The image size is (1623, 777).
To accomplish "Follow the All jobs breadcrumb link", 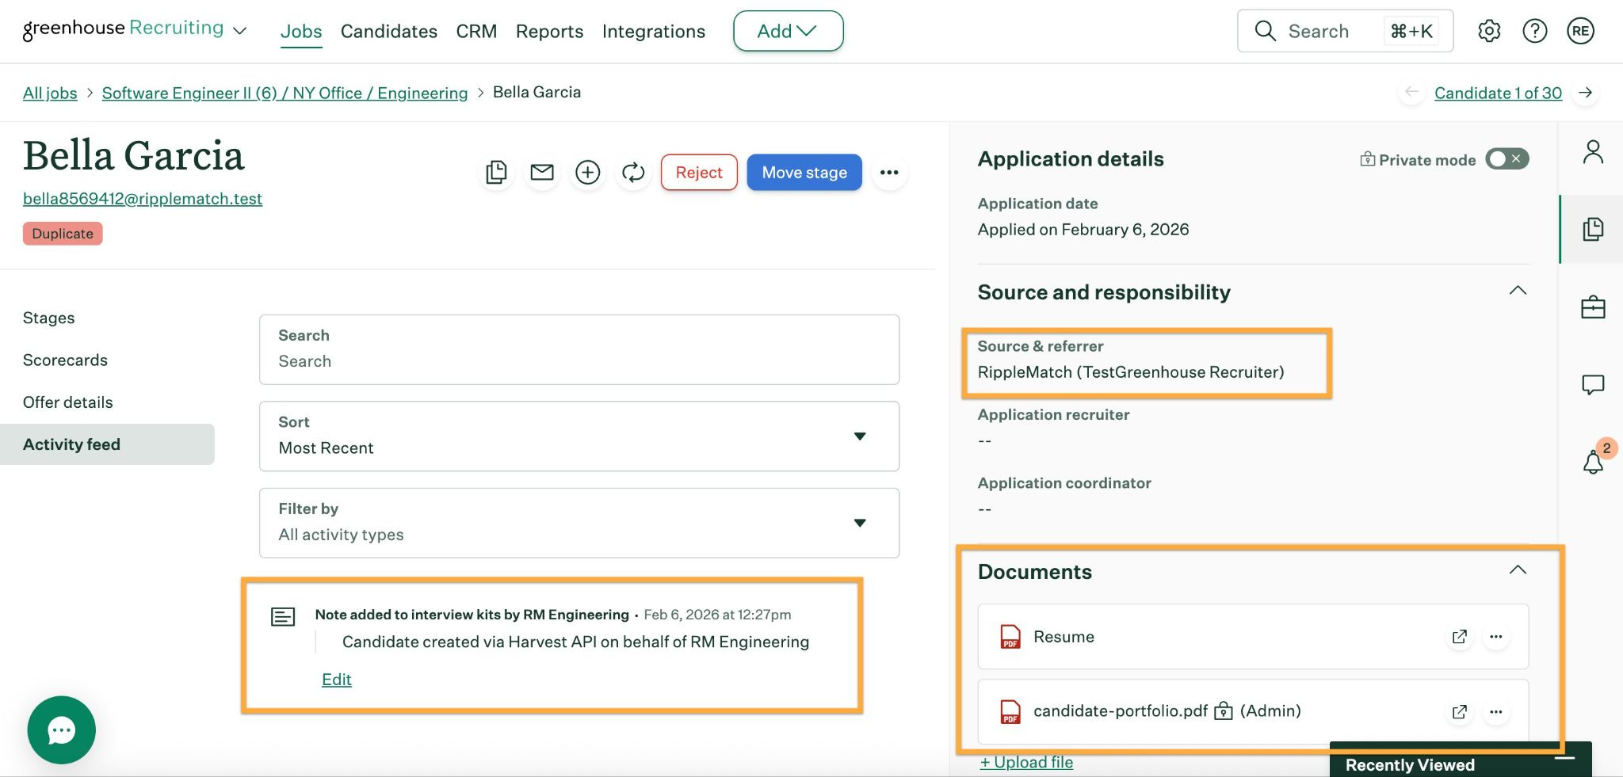I will tap(50, 93).
